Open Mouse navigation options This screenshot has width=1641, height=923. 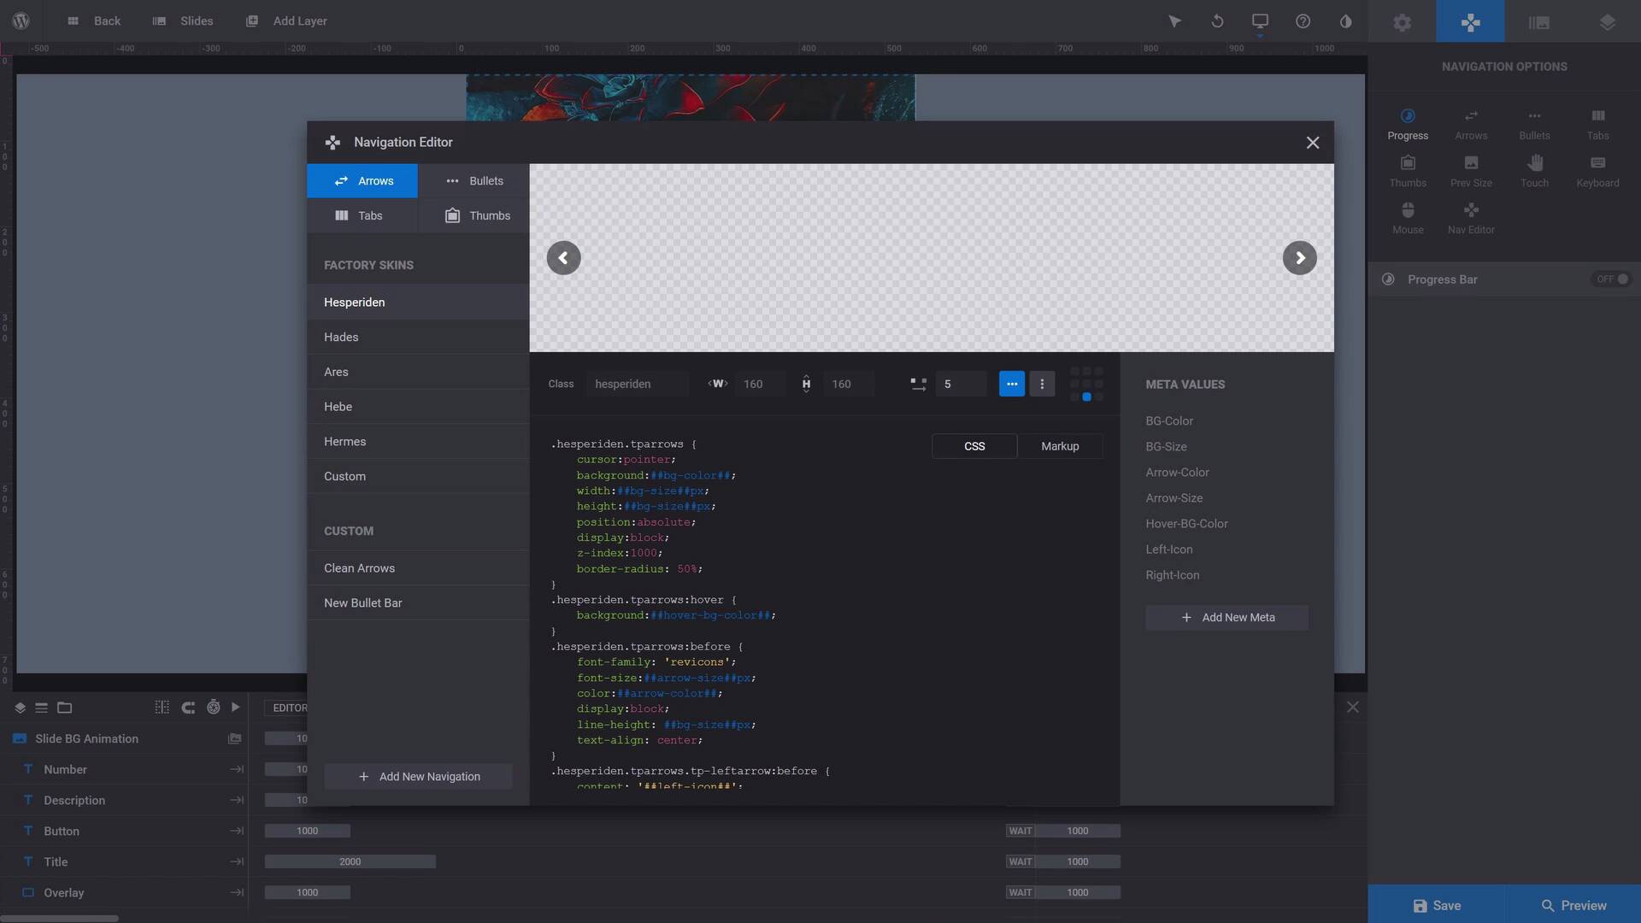click(1408, 218)
